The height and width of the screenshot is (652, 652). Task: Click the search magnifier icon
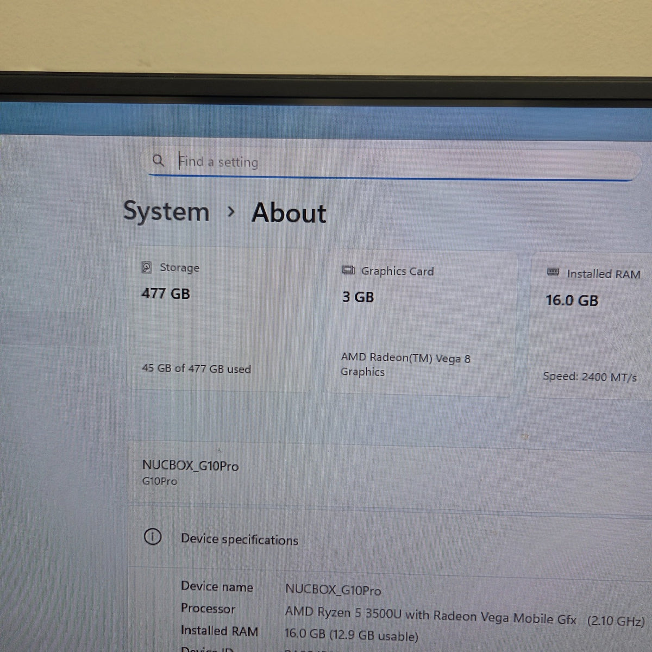(x=158, y=160)
